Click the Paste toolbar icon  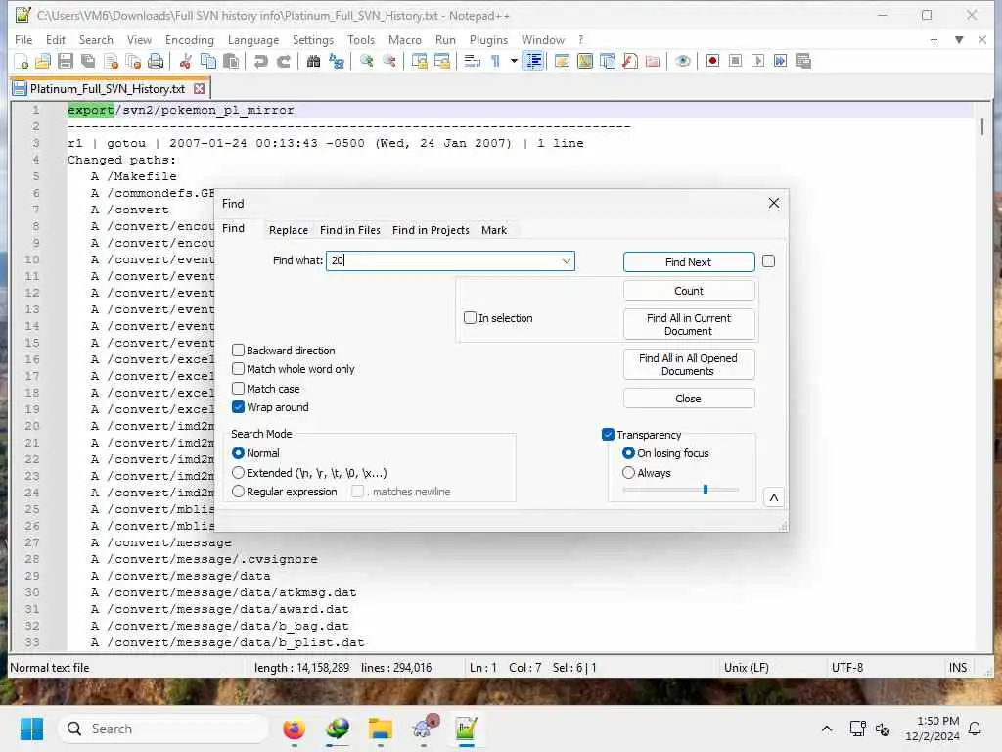coord(231,62)
